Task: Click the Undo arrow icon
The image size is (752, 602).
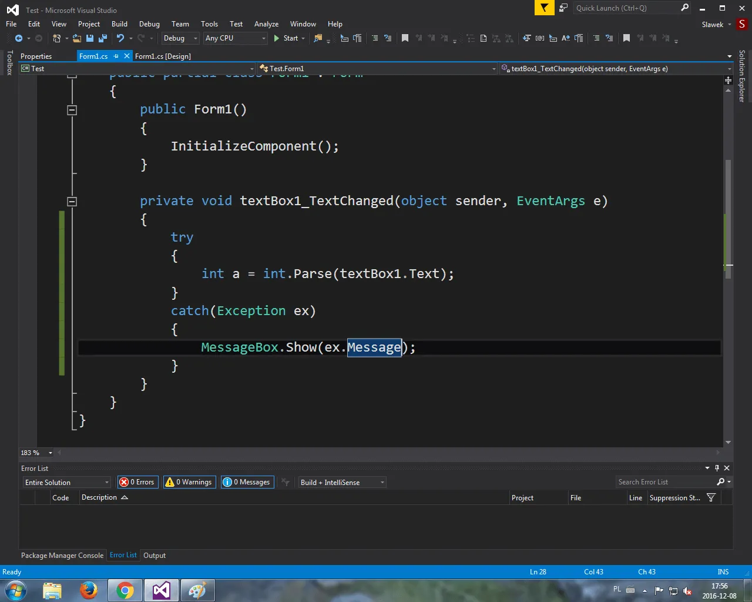Action: pos(120,38)
